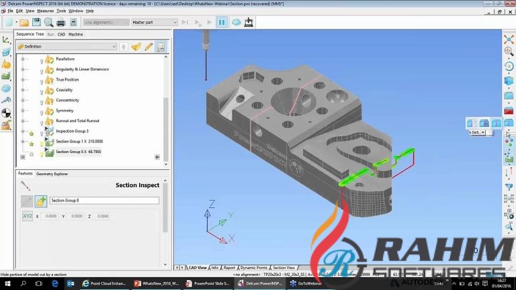Click the point cloud toolbar icon

tap(236, 22)
